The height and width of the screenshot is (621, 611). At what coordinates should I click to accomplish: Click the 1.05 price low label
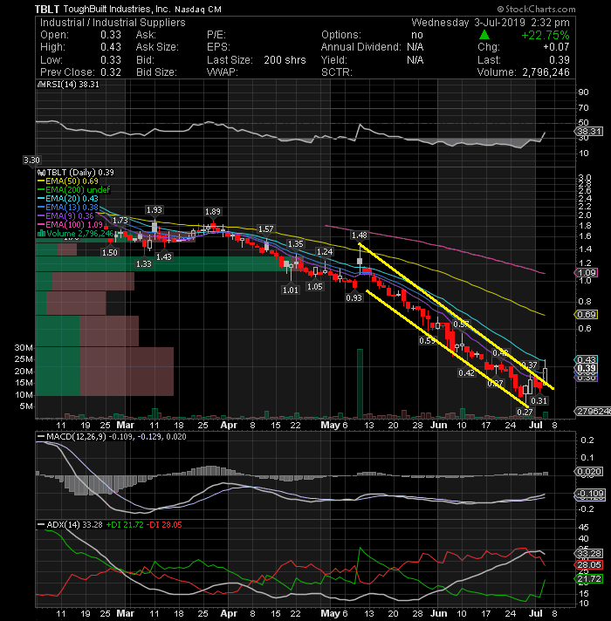315,286
